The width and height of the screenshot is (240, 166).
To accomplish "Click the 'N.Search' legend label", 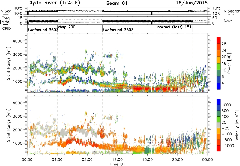I will [x=232, y=11].
